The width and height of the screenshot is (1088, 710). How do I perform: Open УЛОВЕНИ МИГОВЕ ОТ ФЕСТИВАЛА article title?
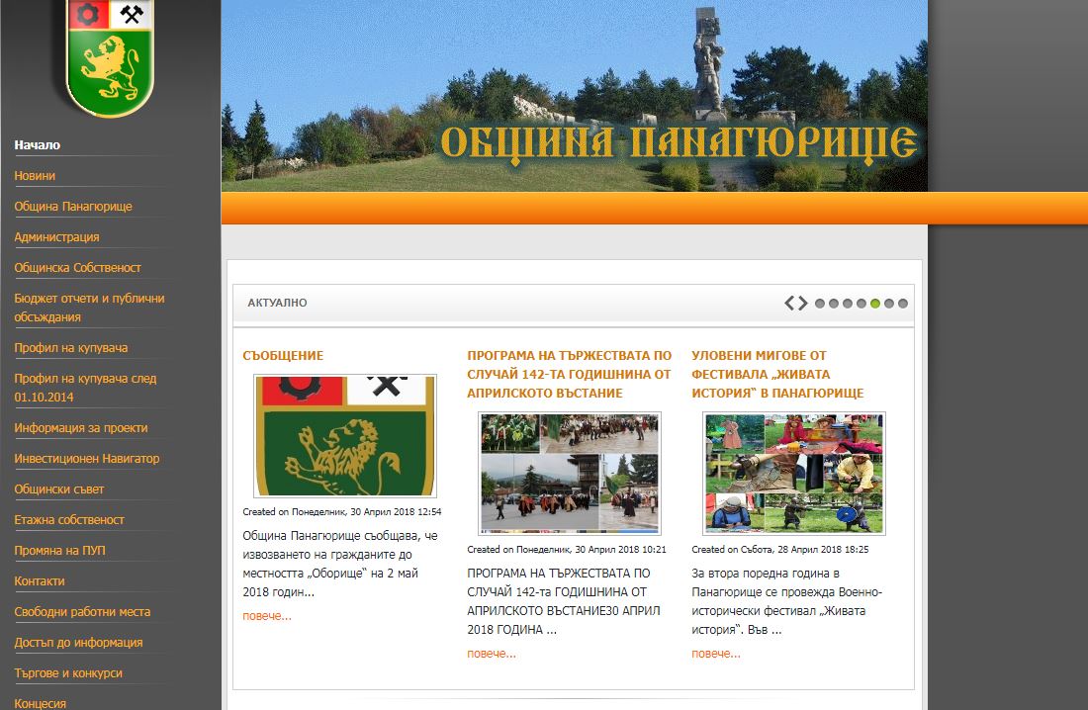(x=777, y=374)
